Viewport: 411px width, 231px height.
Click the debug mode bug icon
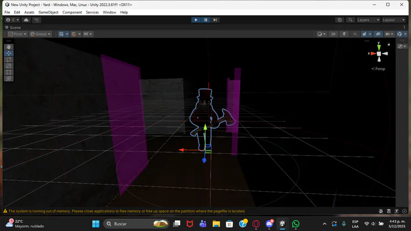[x=381, y=211]
